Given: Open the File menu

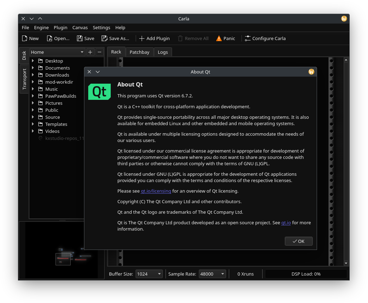Looking at the screenshot, I should point(25,27).
